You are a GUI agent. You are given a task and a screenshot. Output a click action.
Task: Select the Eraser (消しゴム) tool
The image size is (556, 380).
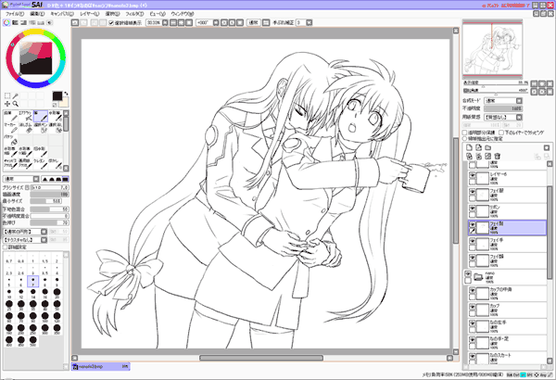coord(25,128)
